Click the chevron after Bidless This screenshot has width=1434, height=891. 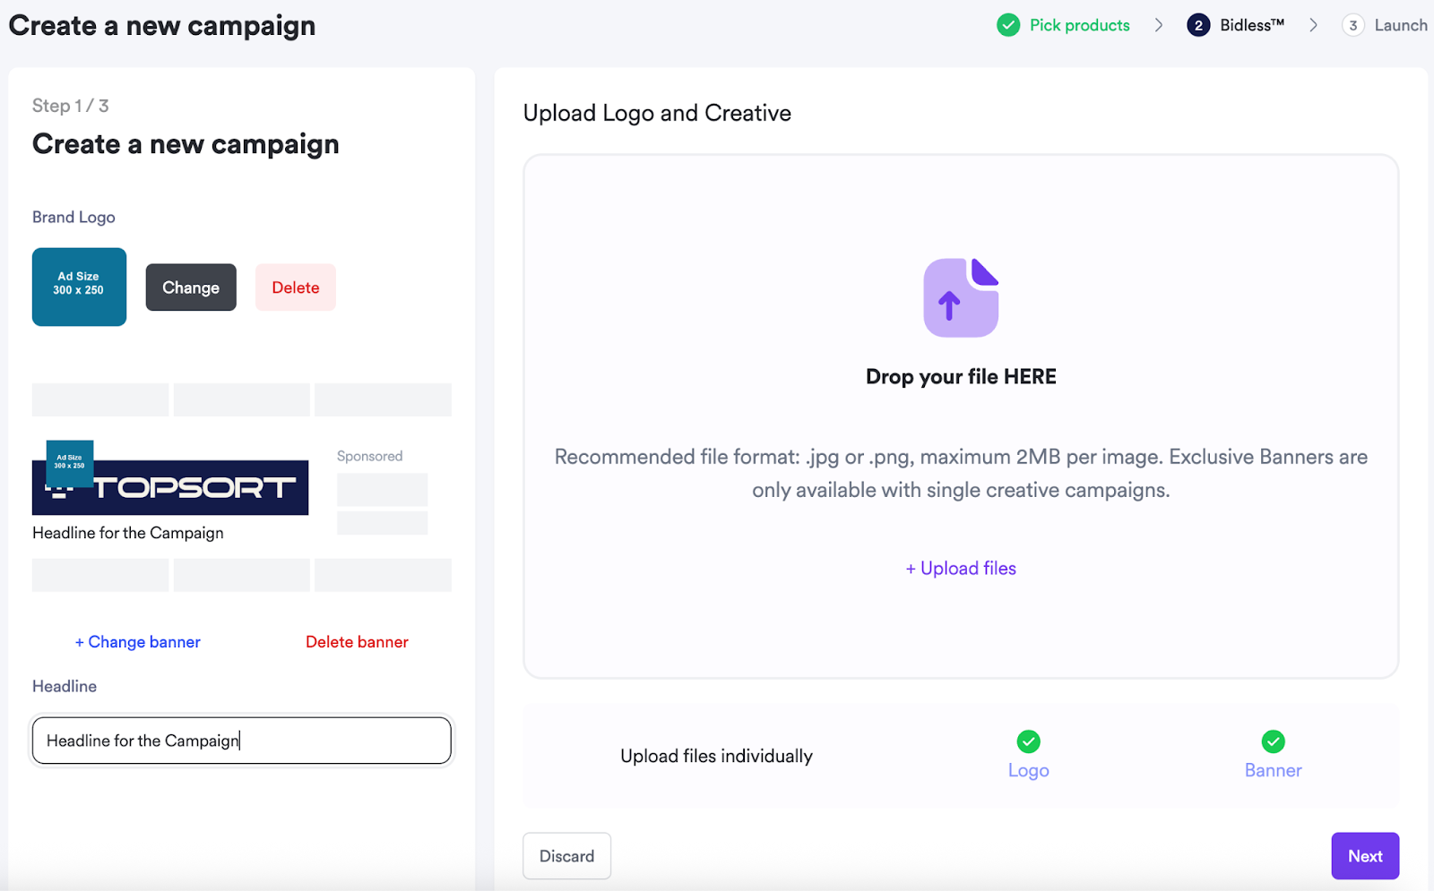(x=1314, y=25)
